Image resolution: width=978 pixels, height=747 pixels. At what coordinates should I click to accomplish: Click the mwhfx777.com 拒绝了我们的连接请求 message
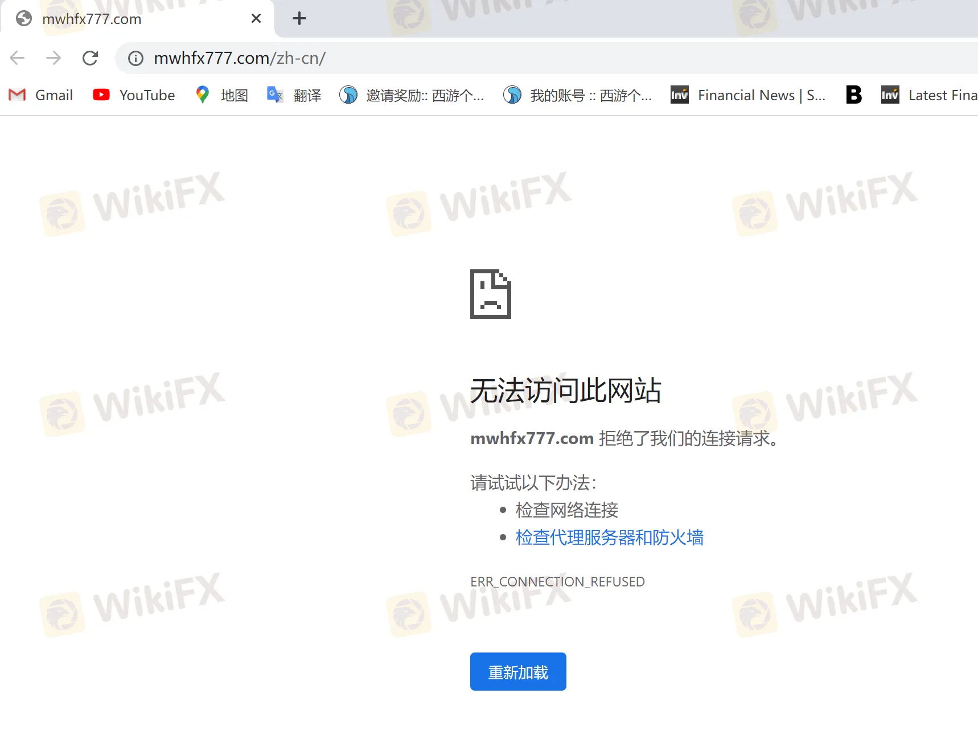click(625, 438)
